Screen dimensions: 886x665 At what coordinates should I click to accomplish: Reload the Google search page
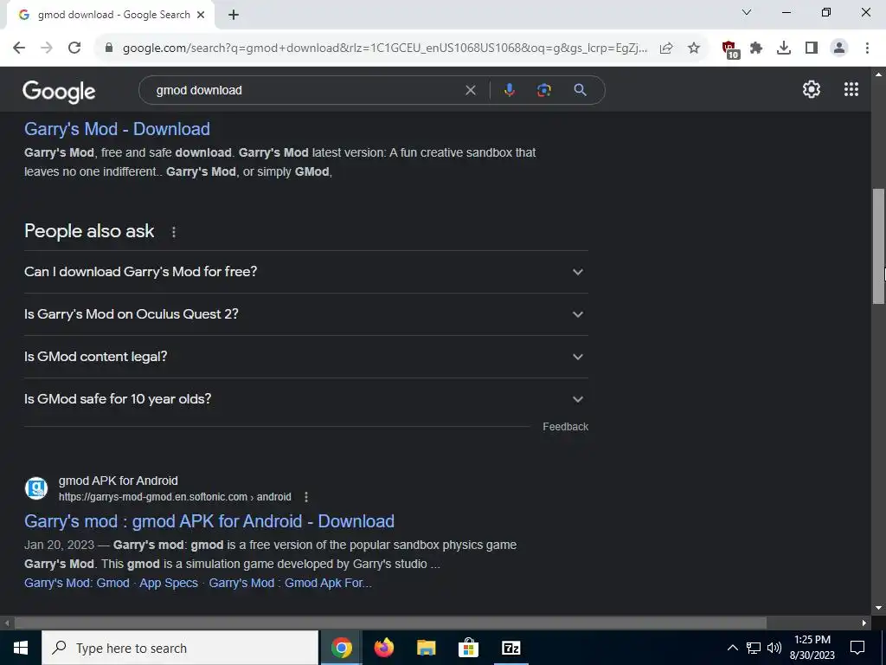[x=74, y=48]
